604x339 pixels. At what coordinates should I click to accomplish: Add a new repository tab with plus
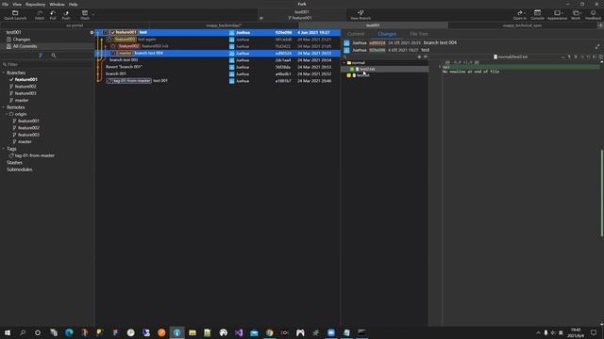[600, 25]
